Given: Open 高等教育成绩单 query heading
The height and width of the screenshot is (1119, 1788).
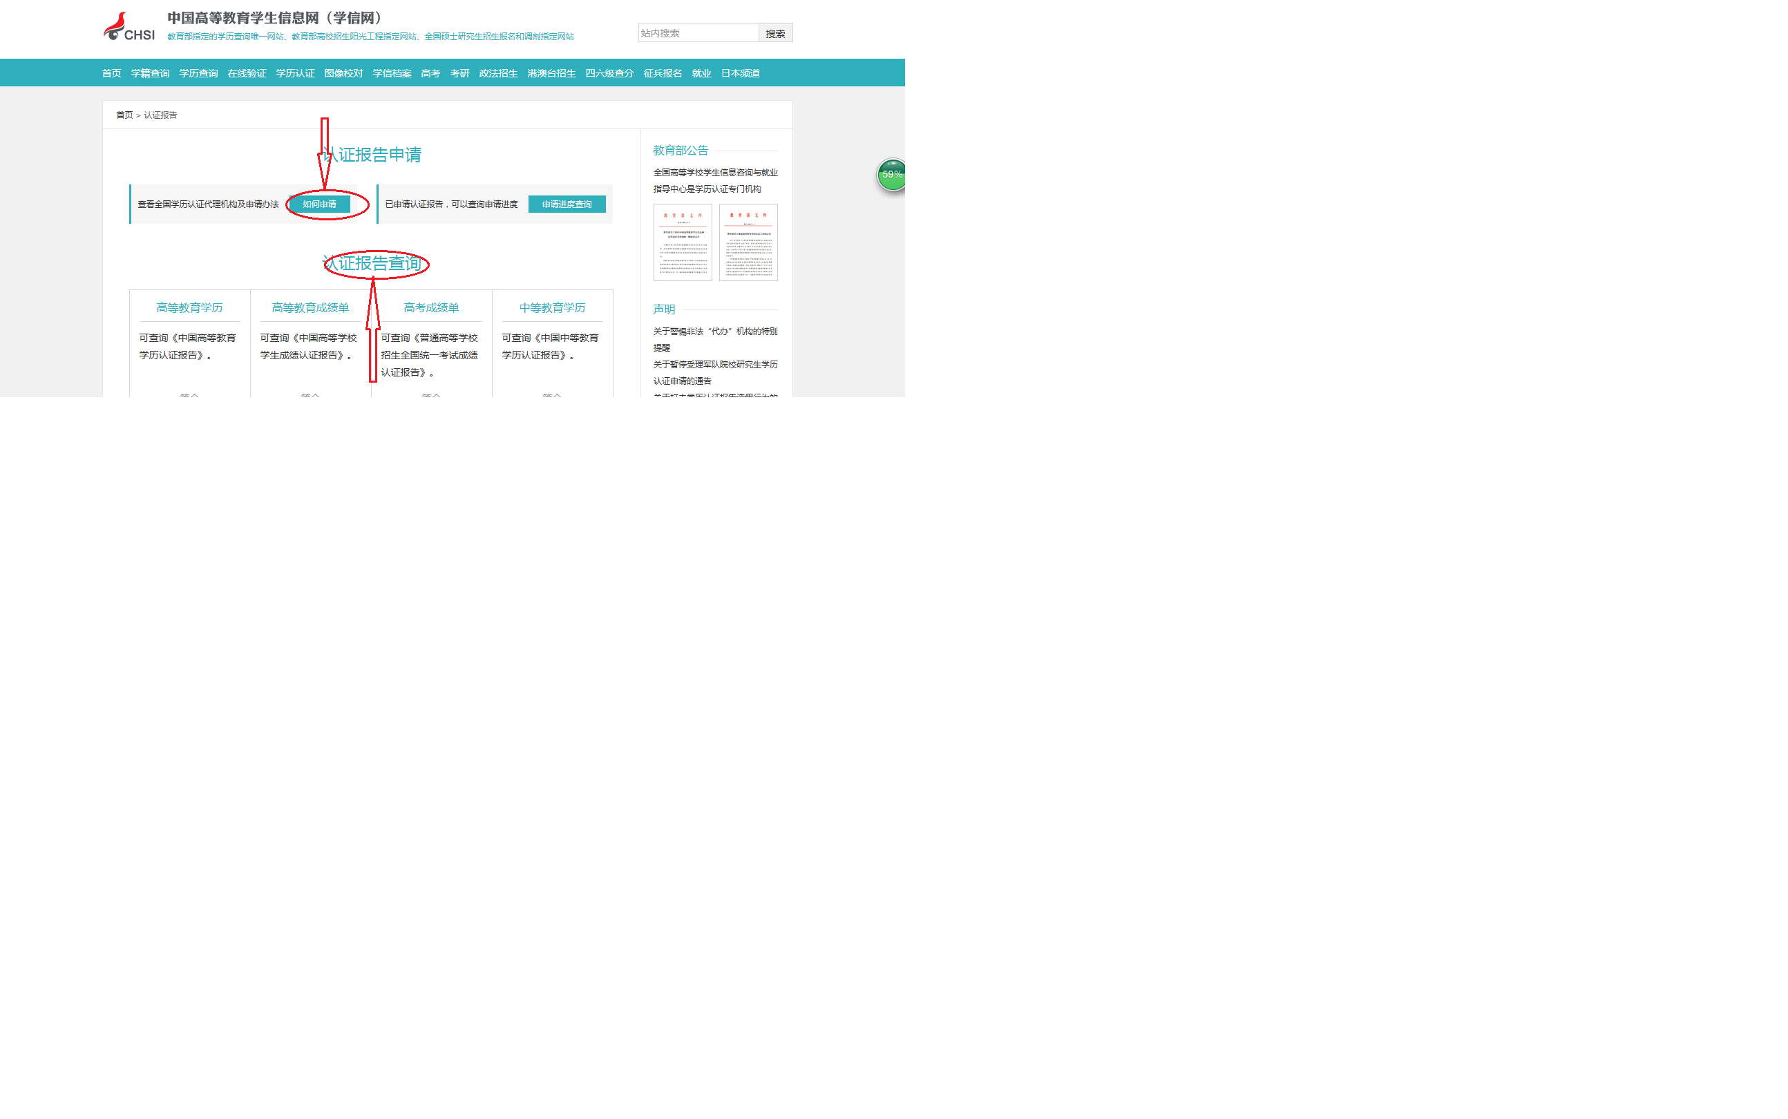Looking at the screenshot, I should coord(310,308).
